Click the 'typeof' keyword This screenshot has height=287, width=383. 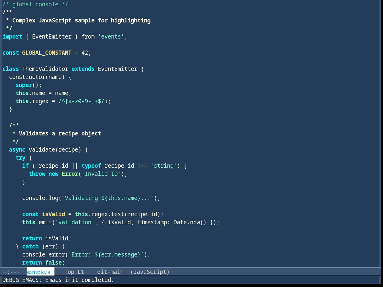pos(91,166)
